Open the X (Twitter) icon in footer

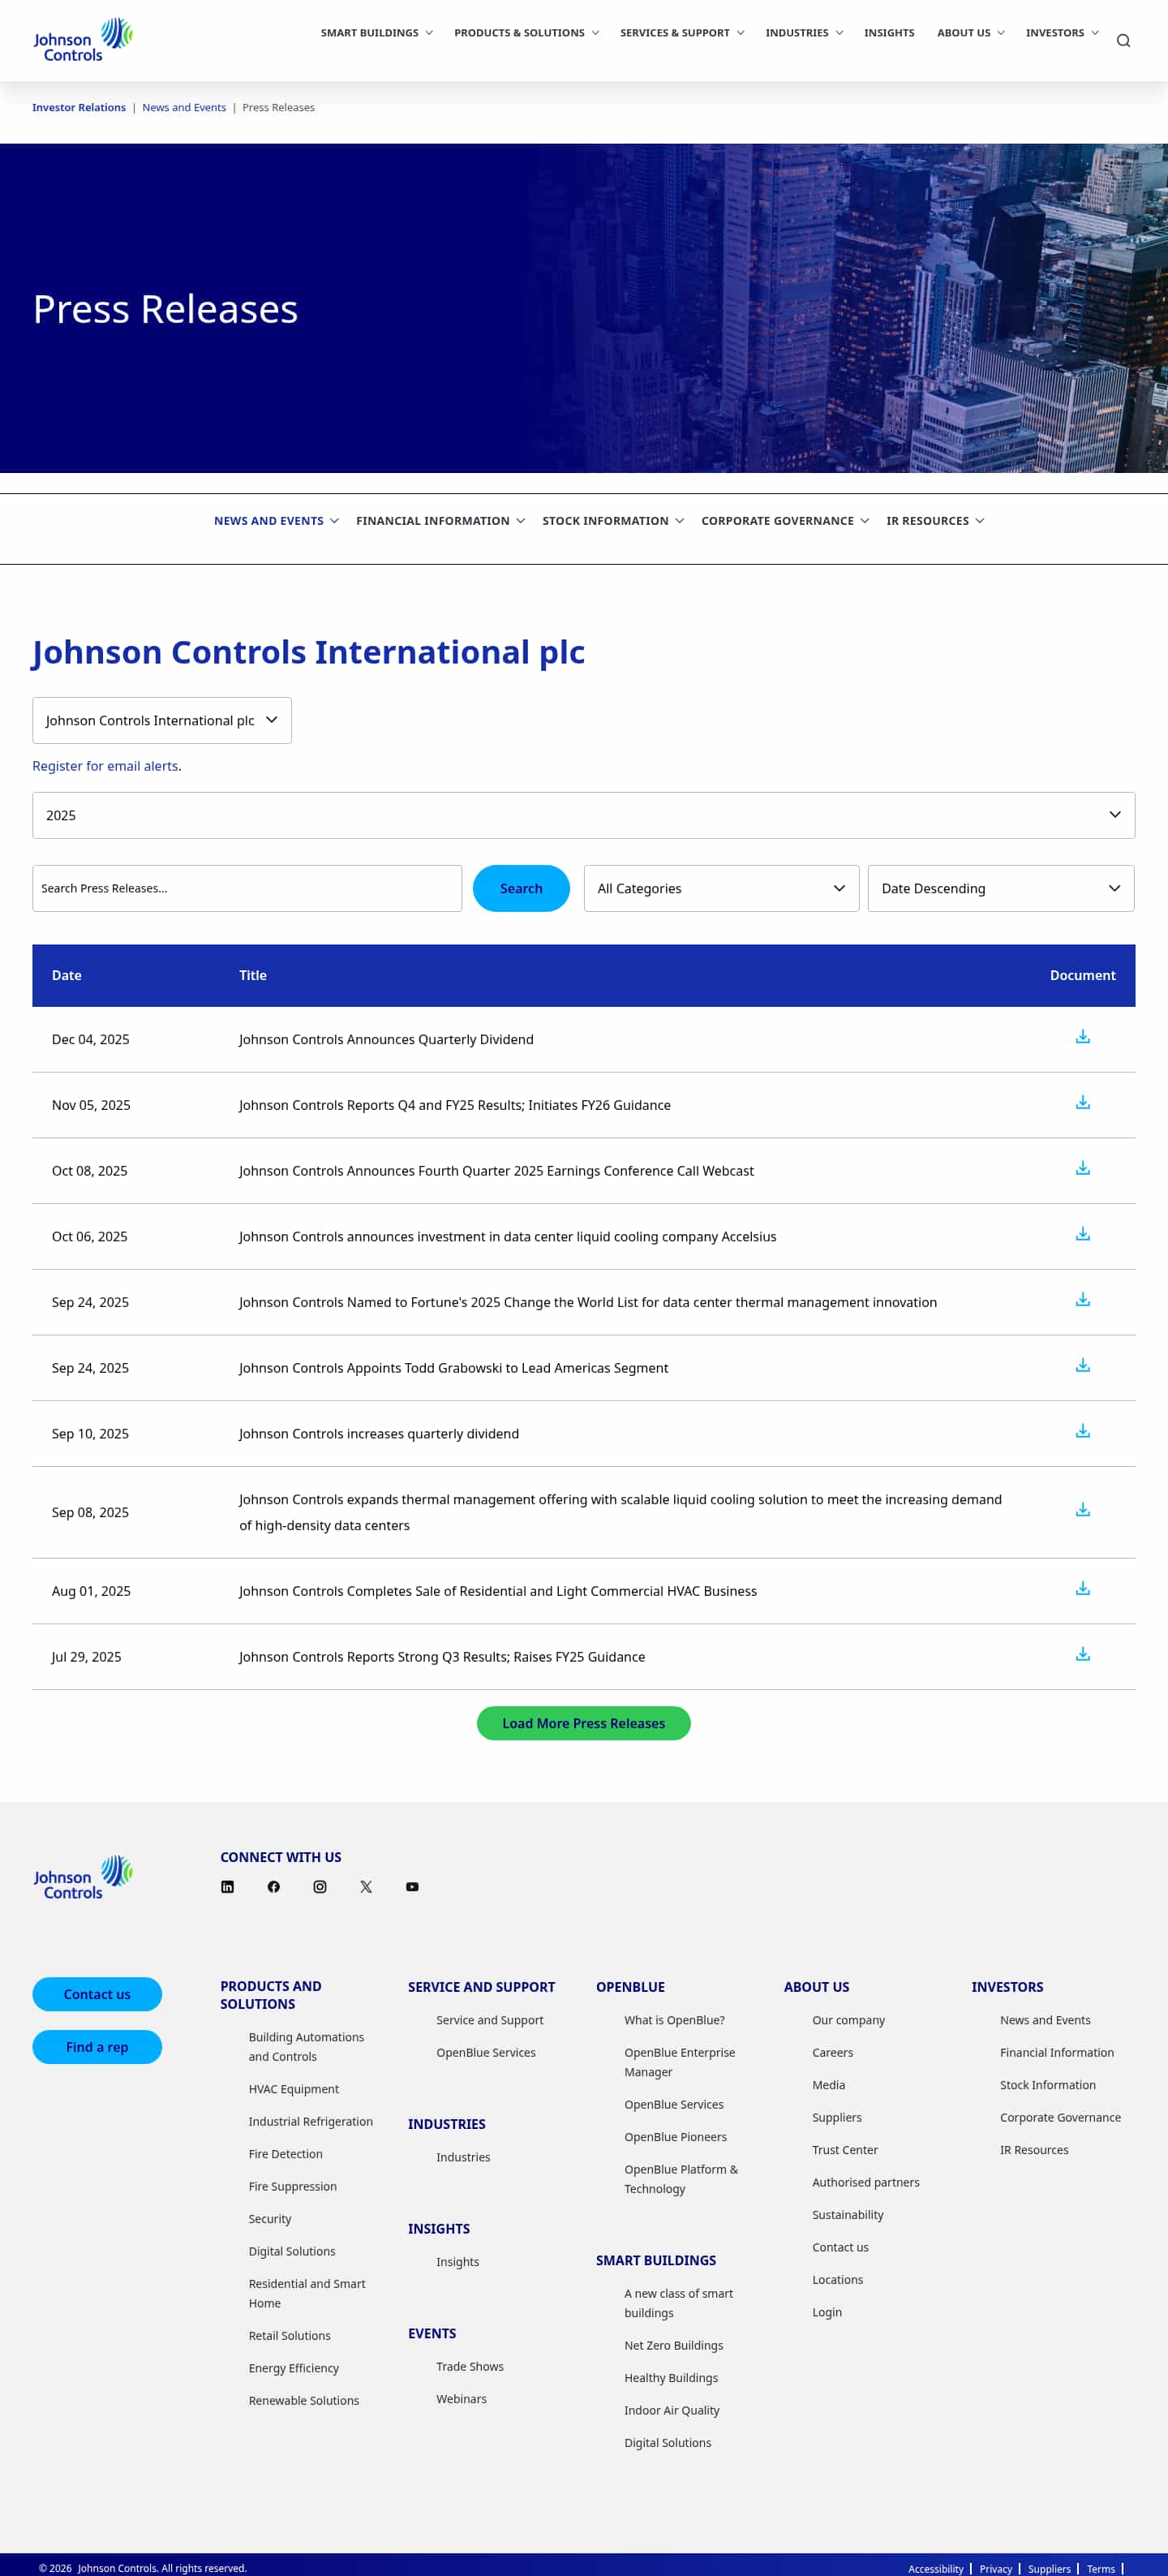click(x=366, y=1887)
